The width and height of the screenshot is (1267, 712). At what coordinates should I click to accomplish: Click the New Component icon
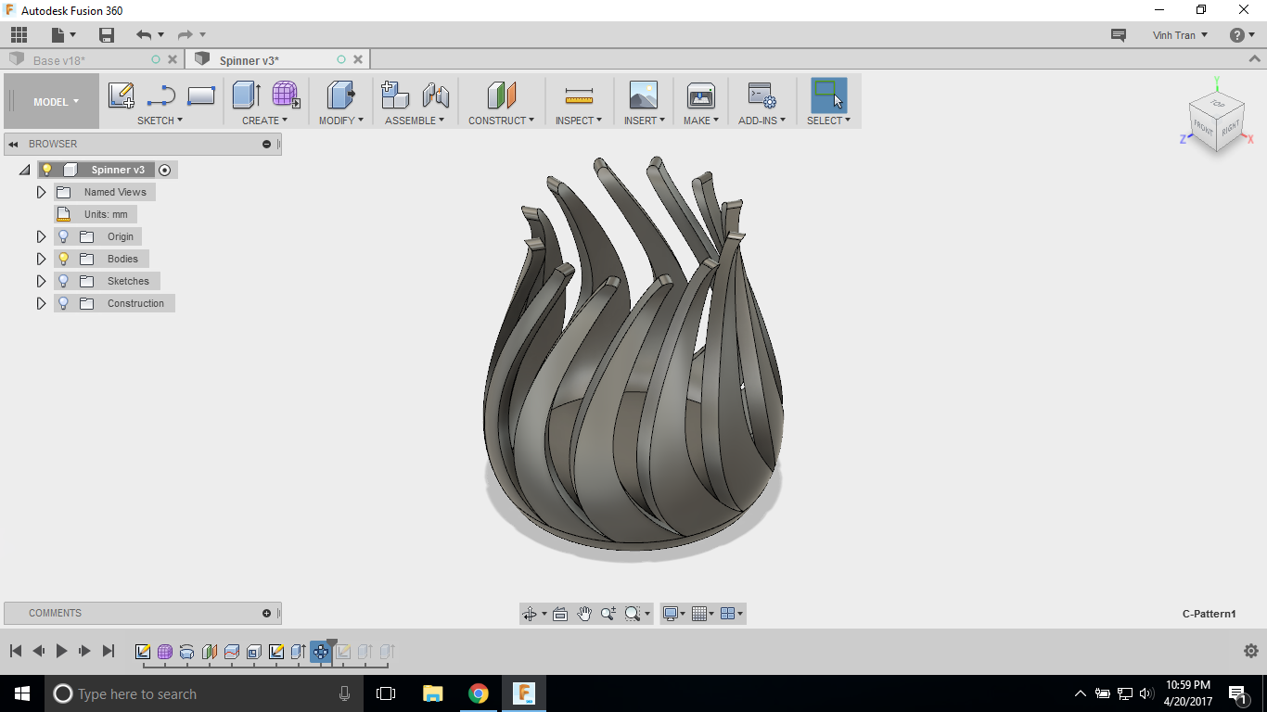[x=395, y=95]
